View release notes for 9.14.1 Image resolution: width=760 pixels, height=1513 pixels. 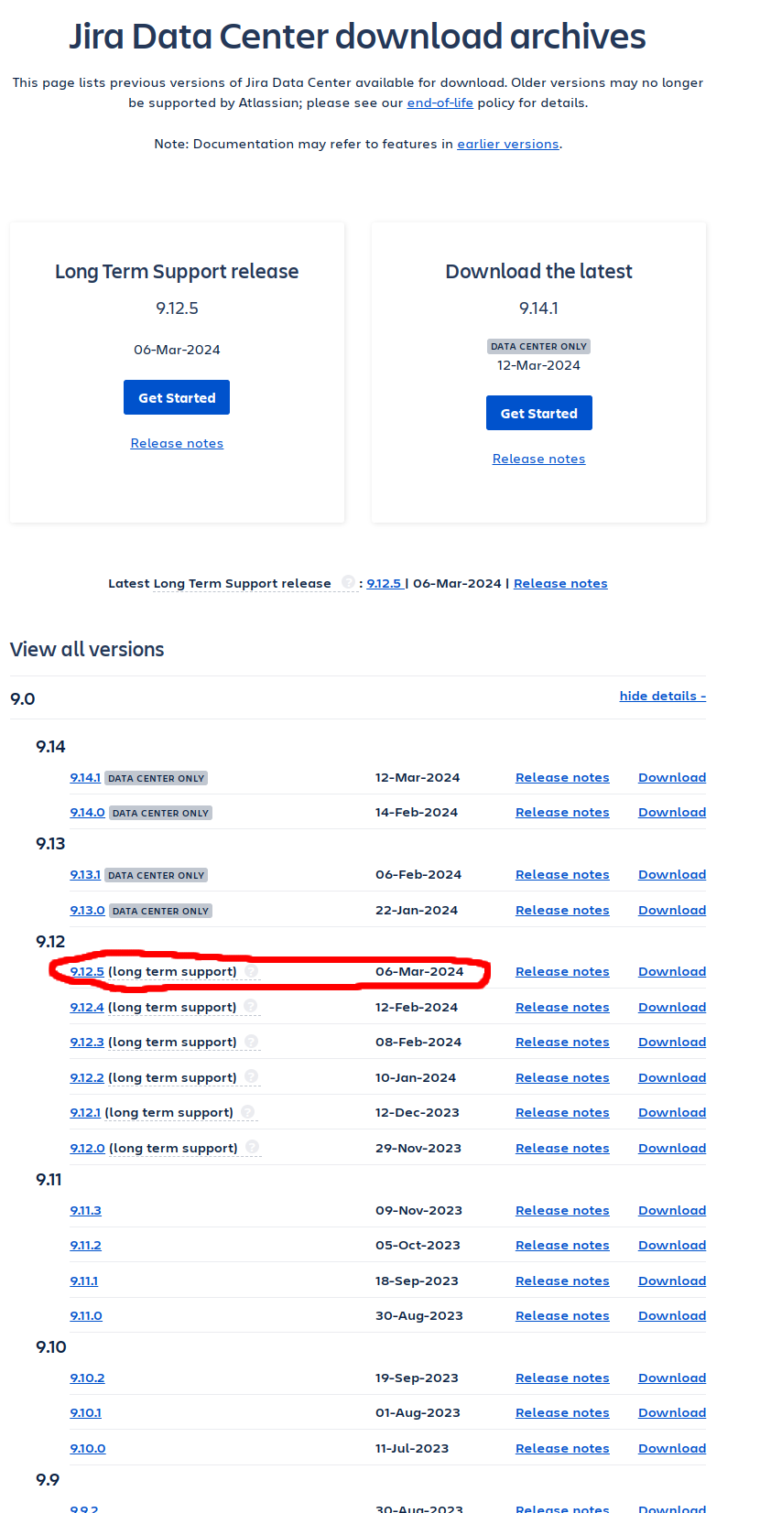tap(562, 777)
